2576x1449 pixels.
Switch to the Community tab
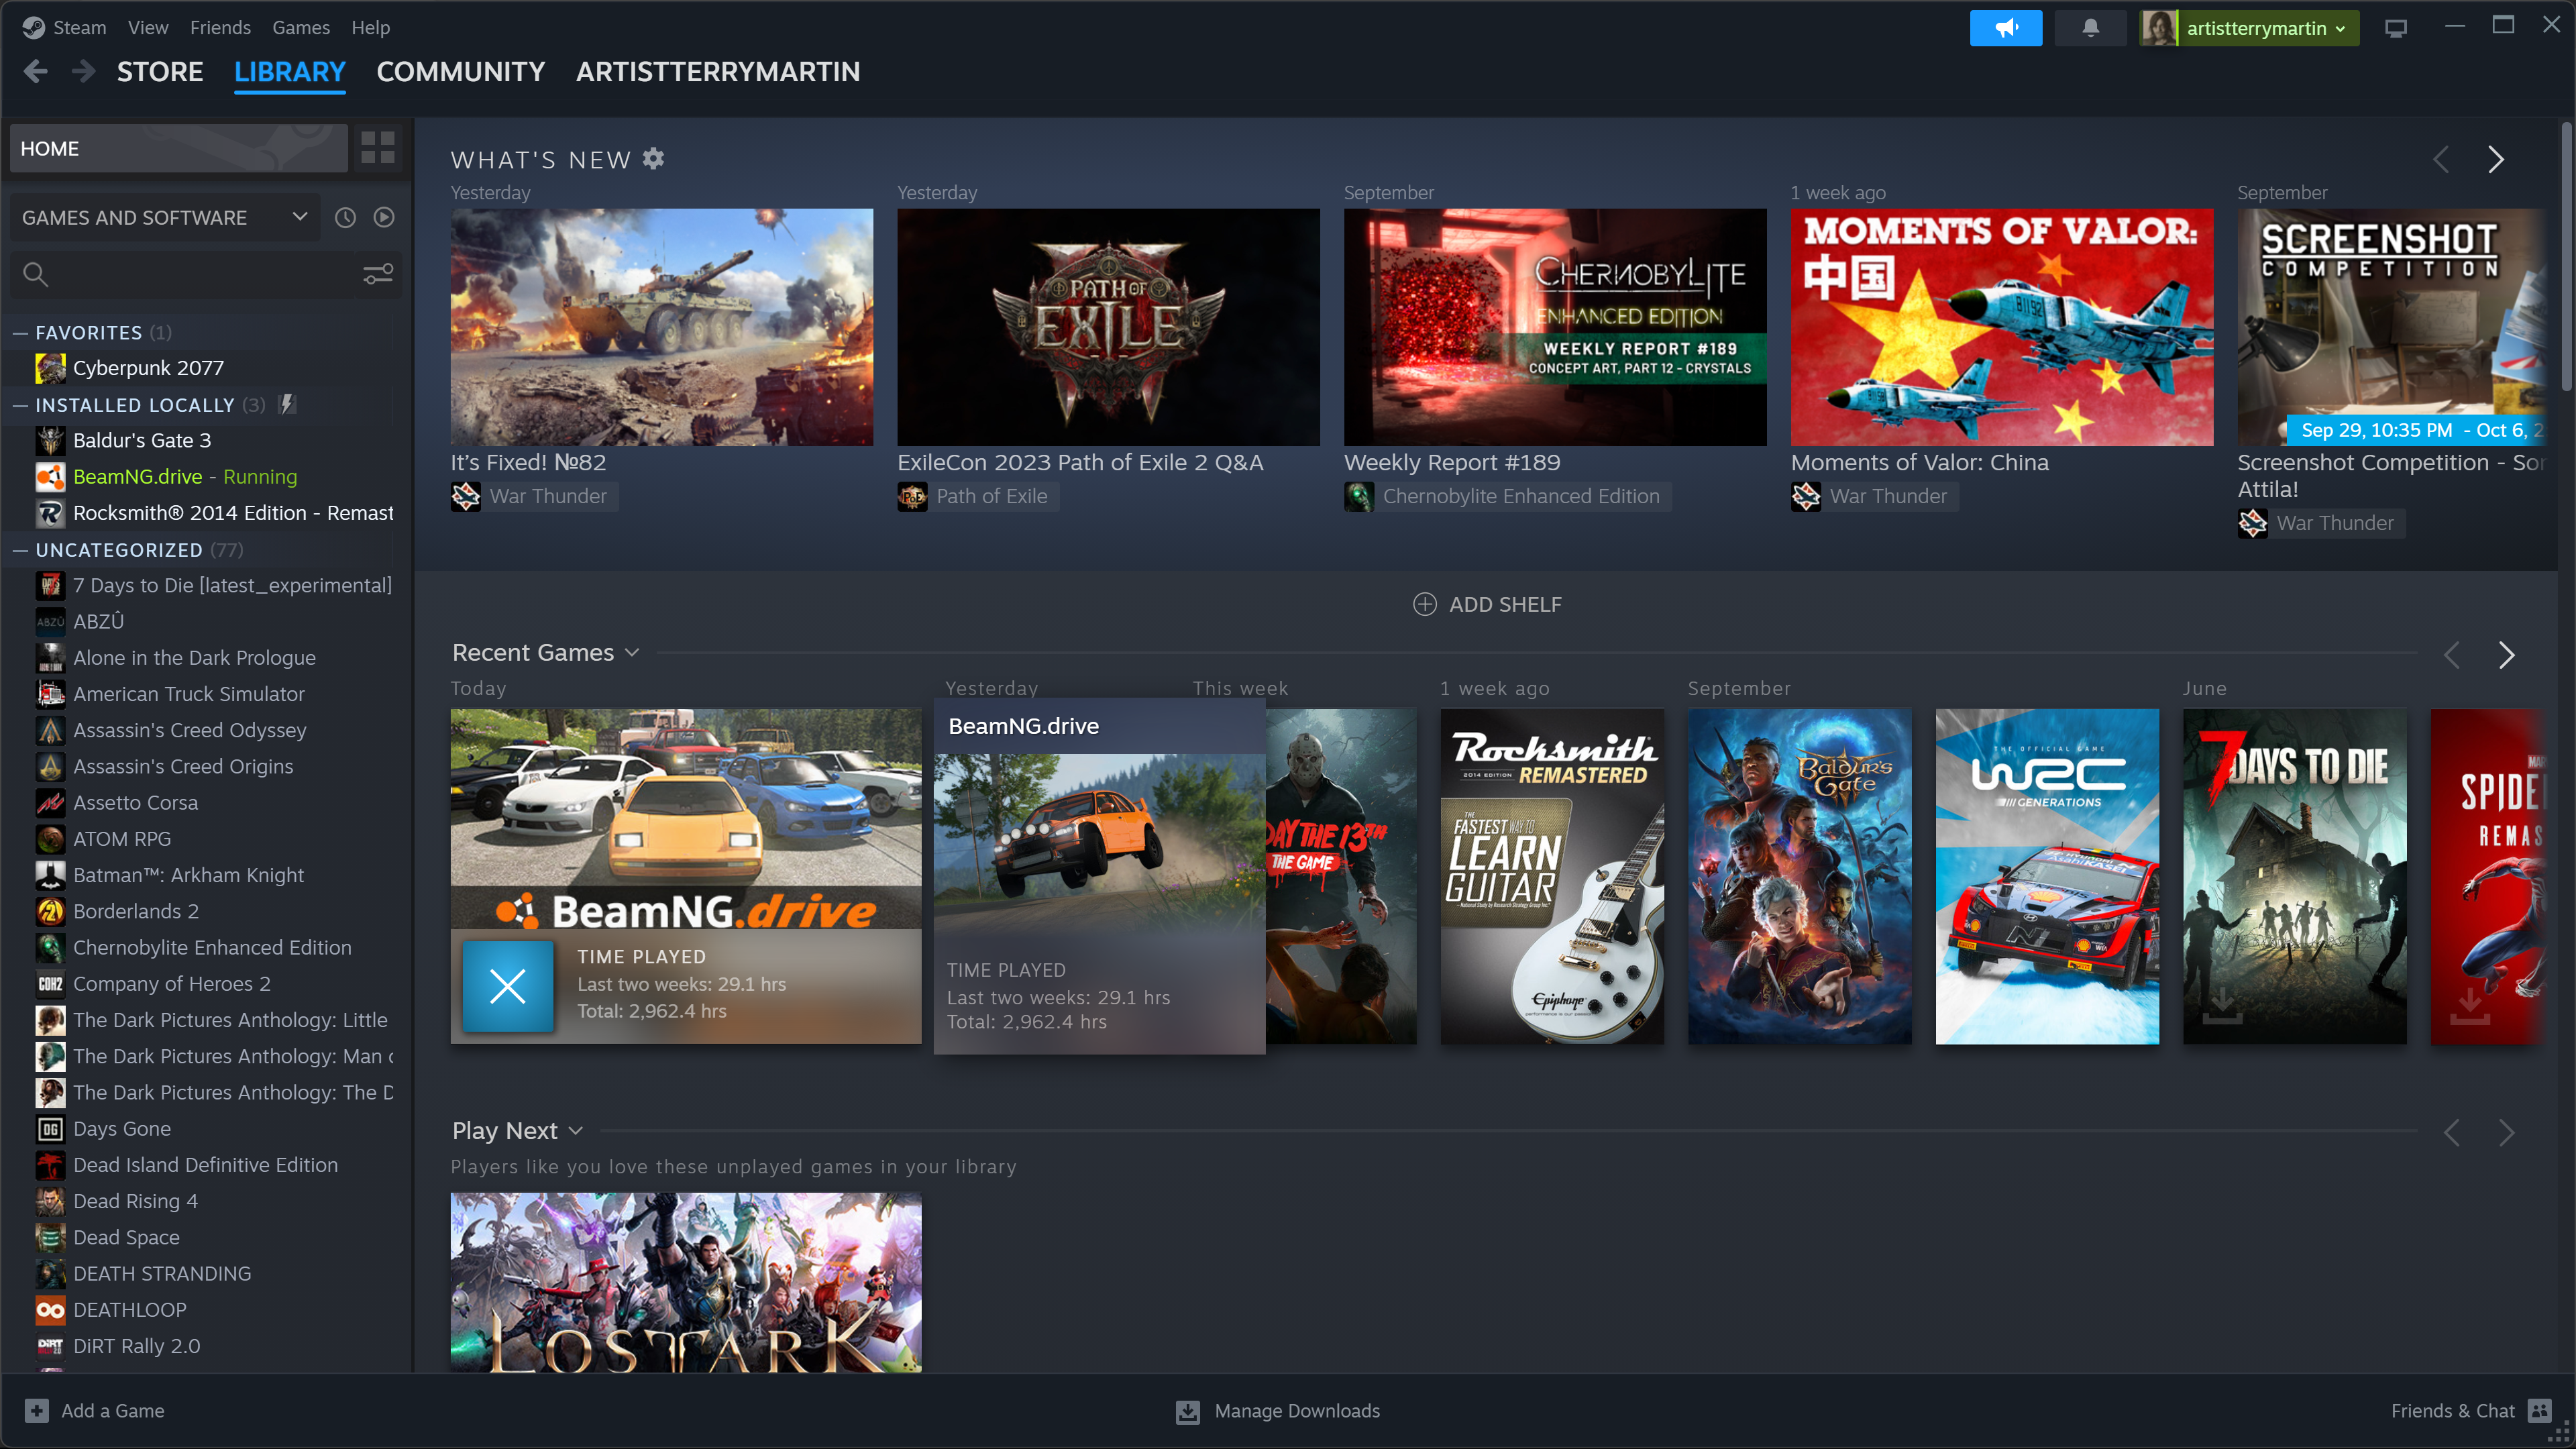tap(461, 72)
